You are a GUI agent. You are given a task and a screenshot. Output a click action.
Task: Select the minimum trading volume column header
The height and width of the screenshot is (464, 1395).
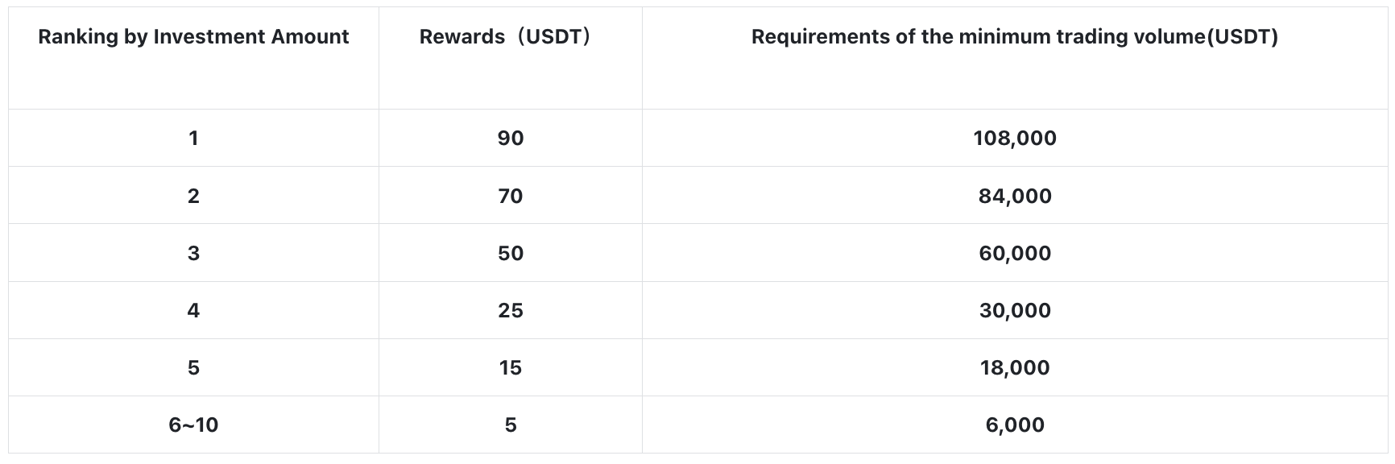[1014, 37]
